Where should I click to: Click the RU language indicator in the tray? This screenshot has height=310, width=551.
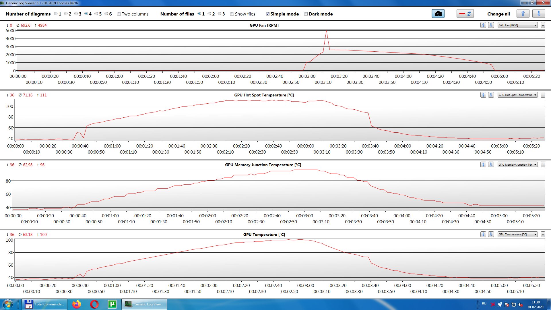coord(484,304)
